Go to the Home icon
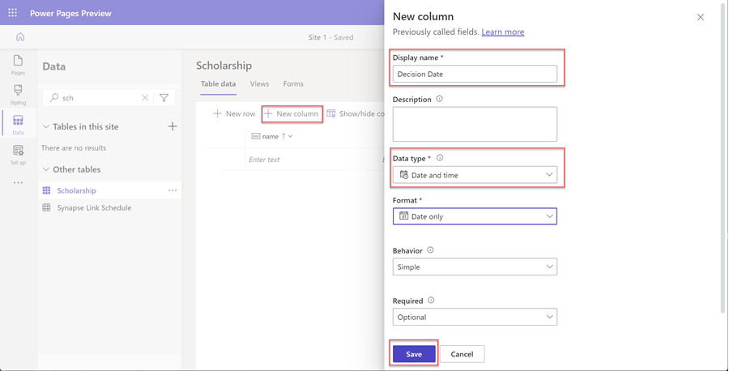729x371 pixels. pos(20,37)
